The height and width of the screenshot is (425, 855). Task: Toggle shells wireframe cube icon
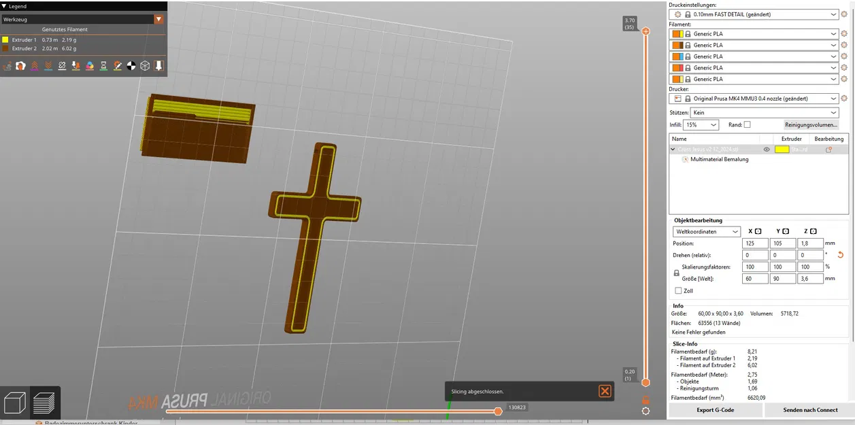pos(145,66)
